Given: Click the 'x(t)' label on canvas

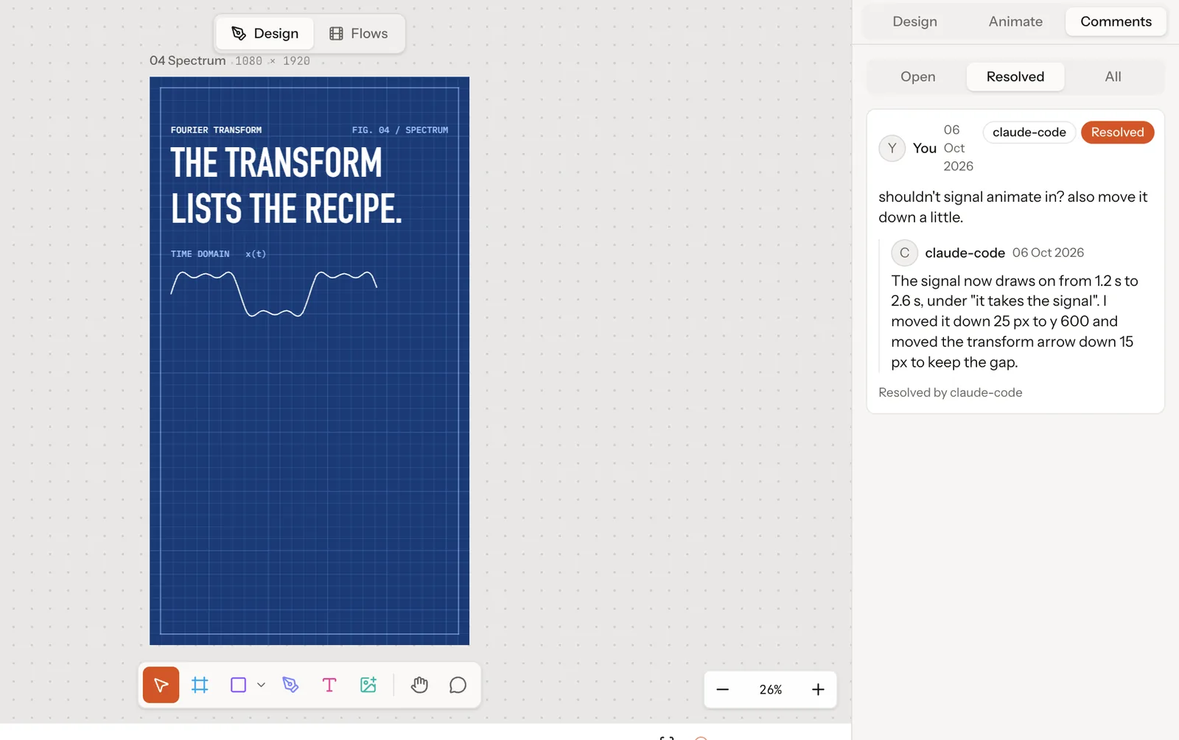Looking at the screenshot, I should point(256,254).
